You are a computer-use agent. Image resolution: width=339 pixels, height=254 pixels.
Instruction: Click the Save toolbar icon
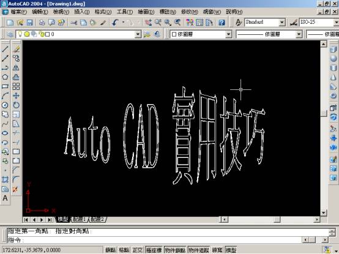click(29, 22)
